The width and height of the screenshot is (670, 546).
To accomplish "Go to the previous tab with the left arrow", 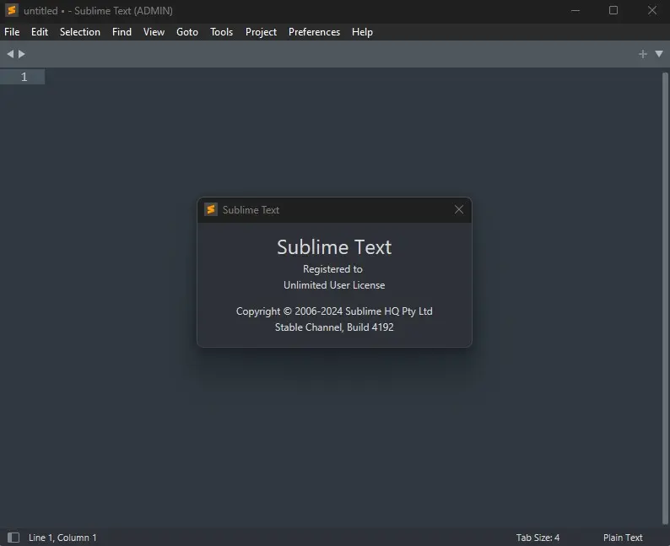I will [10, 54].
